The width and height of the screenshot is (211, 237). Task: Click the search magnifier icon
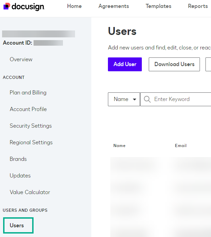point(147,99)
